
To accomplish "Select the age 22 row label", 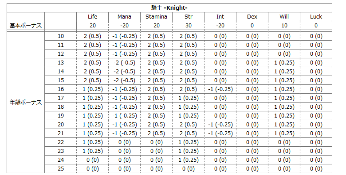I will [61, 142].
